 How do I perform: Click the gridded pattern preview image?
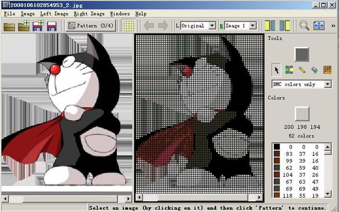pyautogui.click(x=199, y=113)
